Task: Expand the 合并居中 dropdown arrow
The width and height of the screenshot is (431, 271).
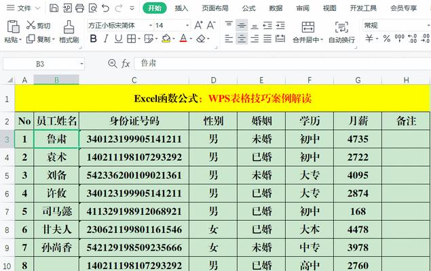Action: point(322,40)
